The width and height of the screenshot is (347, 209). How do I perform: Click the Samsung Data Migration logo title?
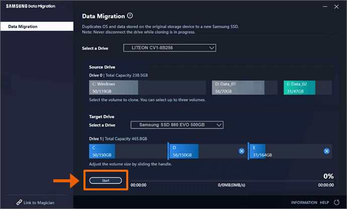[x=31, y=6]
